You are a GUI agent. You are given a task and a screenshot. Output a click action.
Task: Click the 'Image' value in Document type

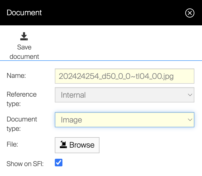[71, 120]
